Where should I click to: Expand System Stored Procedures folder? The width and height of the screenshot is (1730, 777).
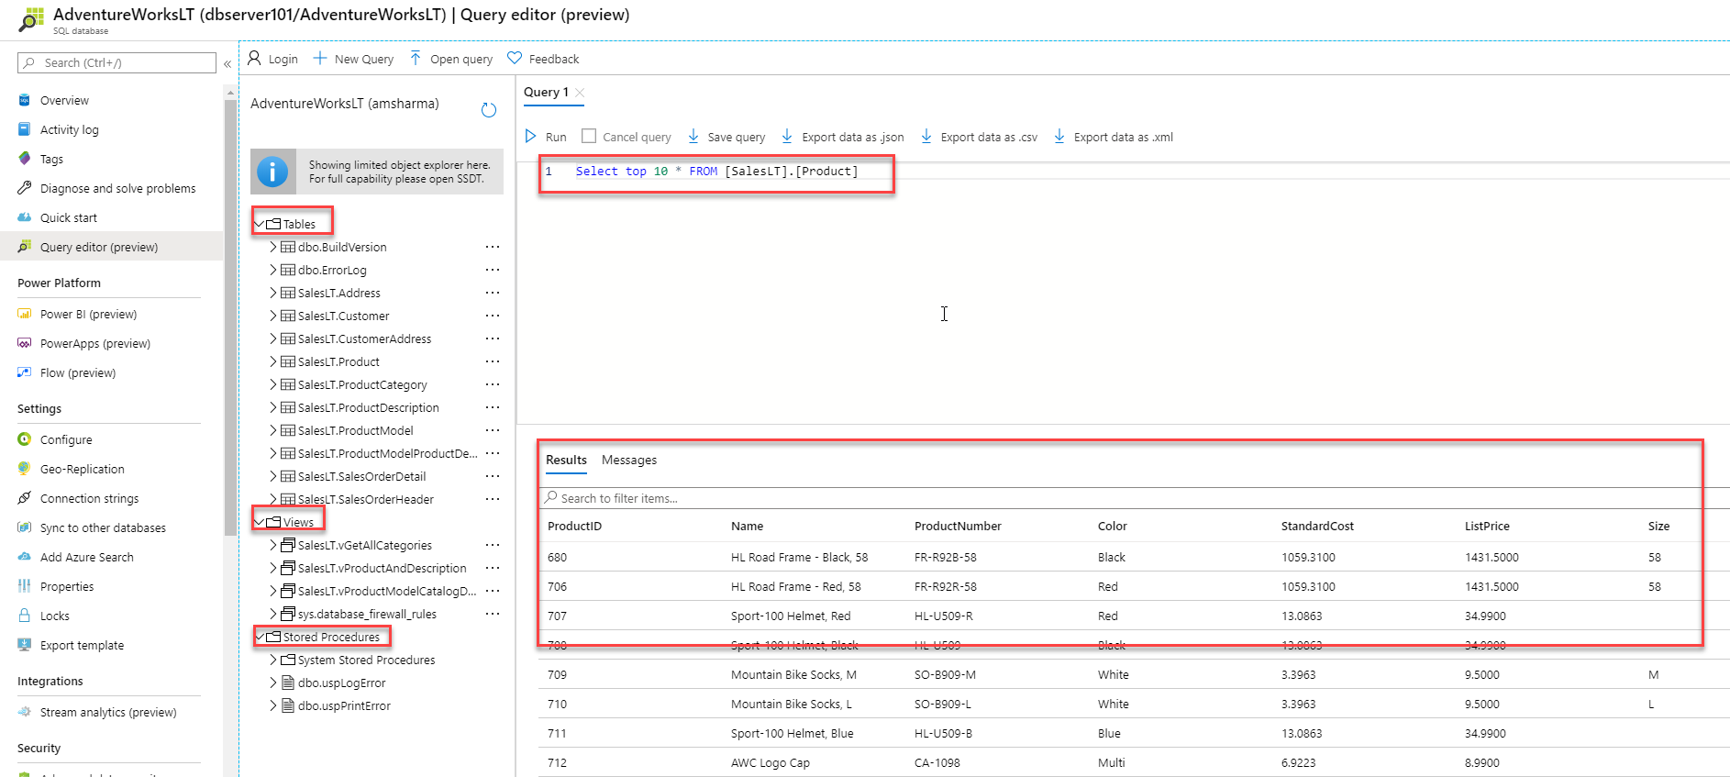(273, 660)
